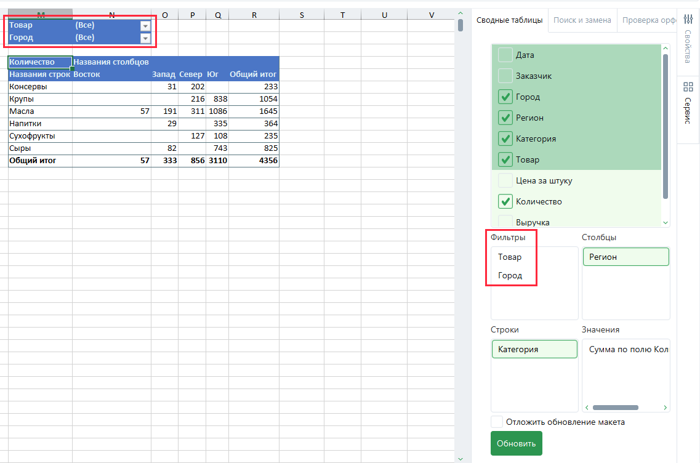Viewport: 700px width, 463px height.
Task: Select Категория item in Строки area
Action: click(534, 350)
